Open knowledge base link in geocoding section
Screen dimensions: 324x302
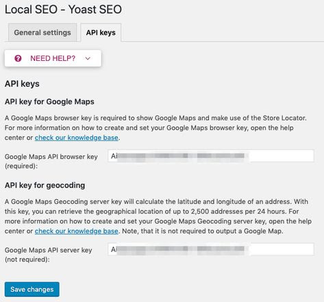(77, 231)
